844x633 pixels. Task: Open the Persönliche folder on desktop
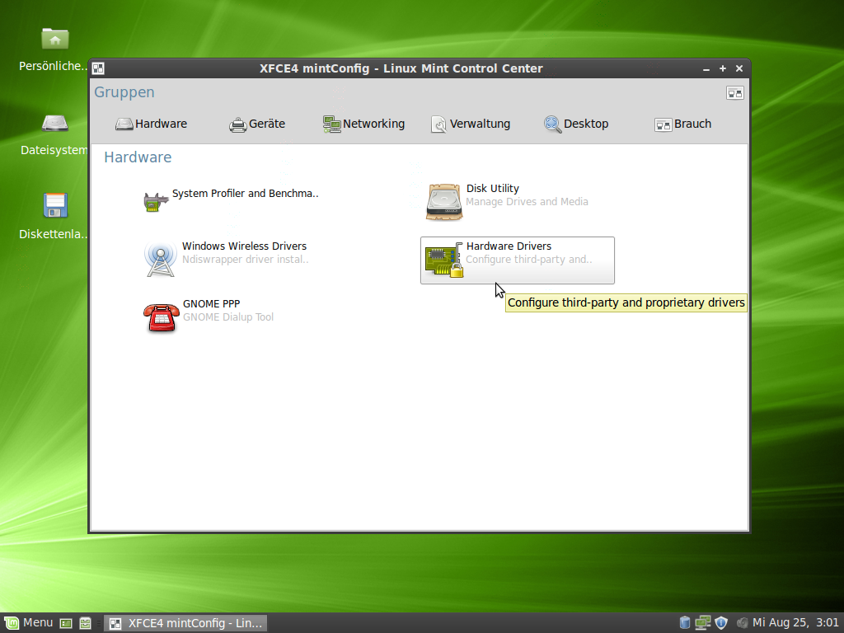click(x=55, y=39)
